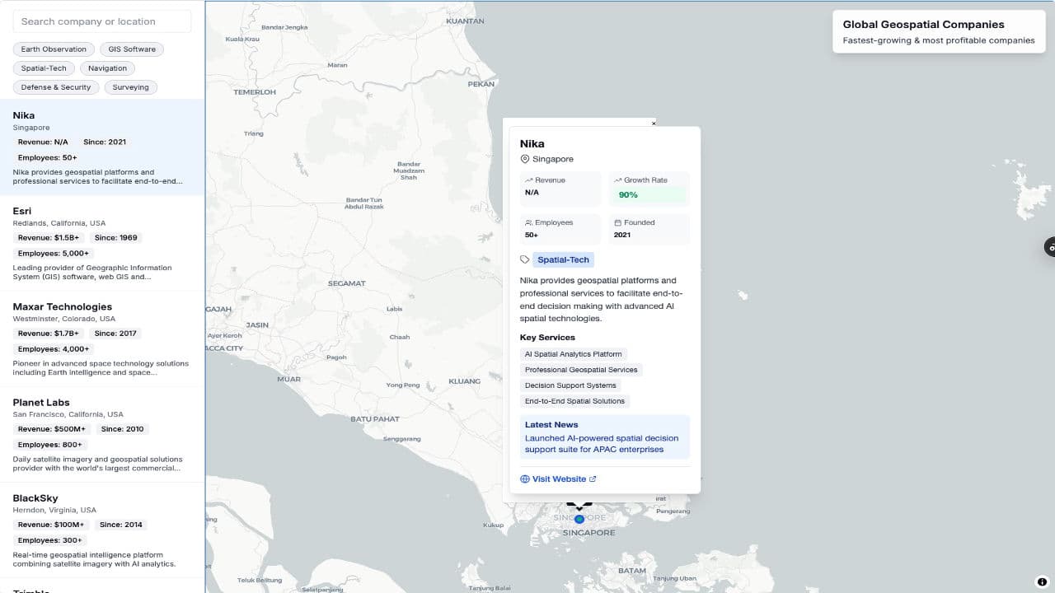Filter by GIS Software category
The width and height of the screenshot is (1055, 593).
point(133,49)
